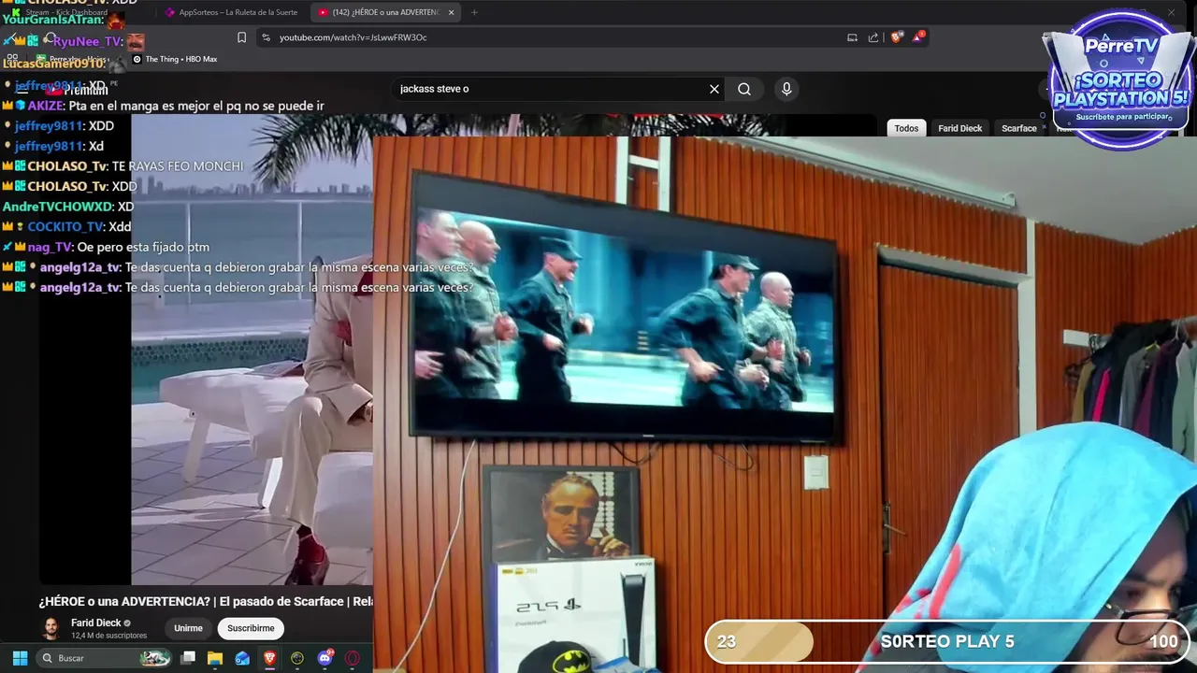Click the PerreTV Sorteo PlayStation 5 badge
This screenshot has height=673, width=1197.
click(1120, 79)
